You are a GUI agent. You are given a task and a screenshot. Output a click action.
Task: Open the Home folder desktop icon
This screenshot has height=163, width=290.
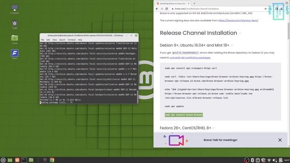(x=14, y=39)
